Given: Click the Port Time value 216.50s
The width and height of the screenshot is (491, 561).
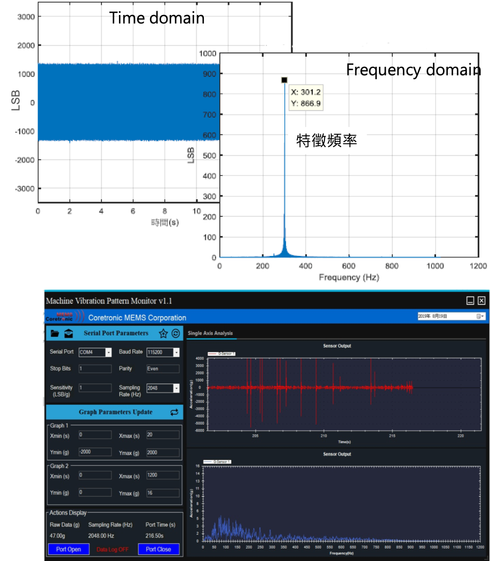Looking at the screenshot, I should click(154, 536).
